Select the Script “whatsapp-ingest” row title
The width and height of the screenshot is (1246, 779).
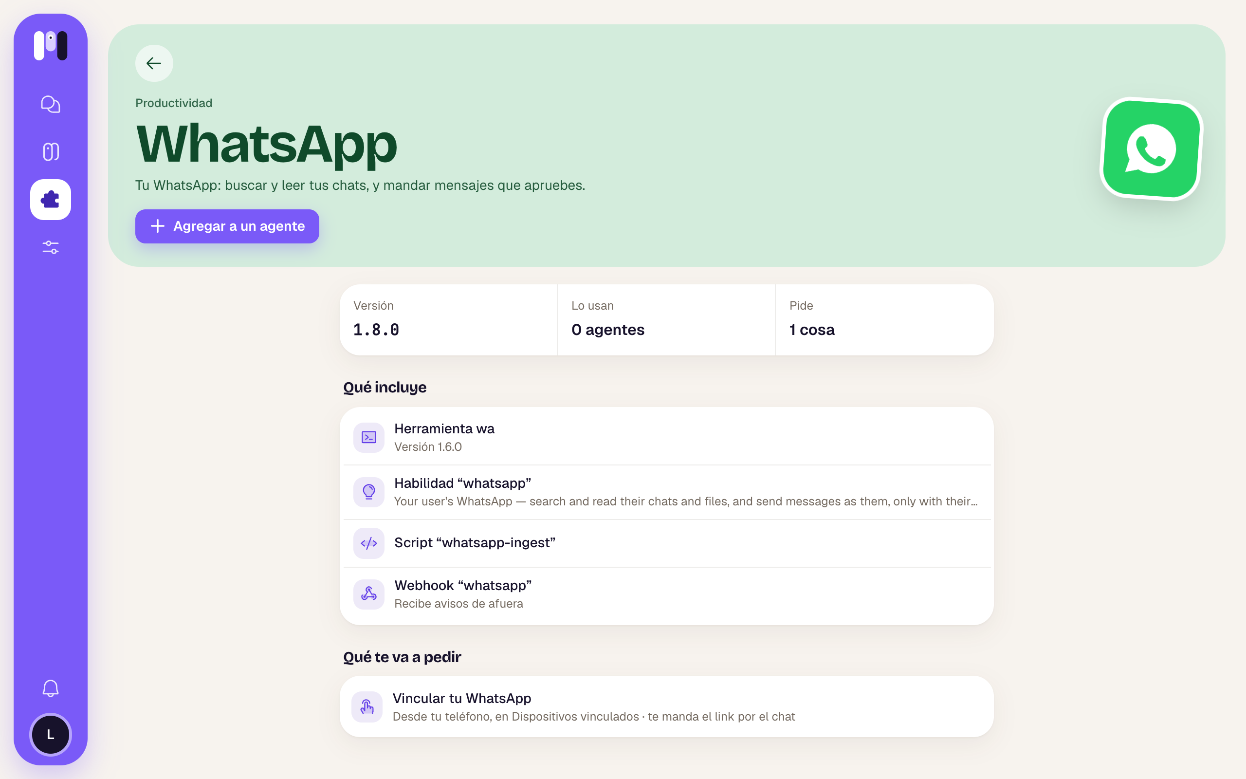tap(475, 543)
